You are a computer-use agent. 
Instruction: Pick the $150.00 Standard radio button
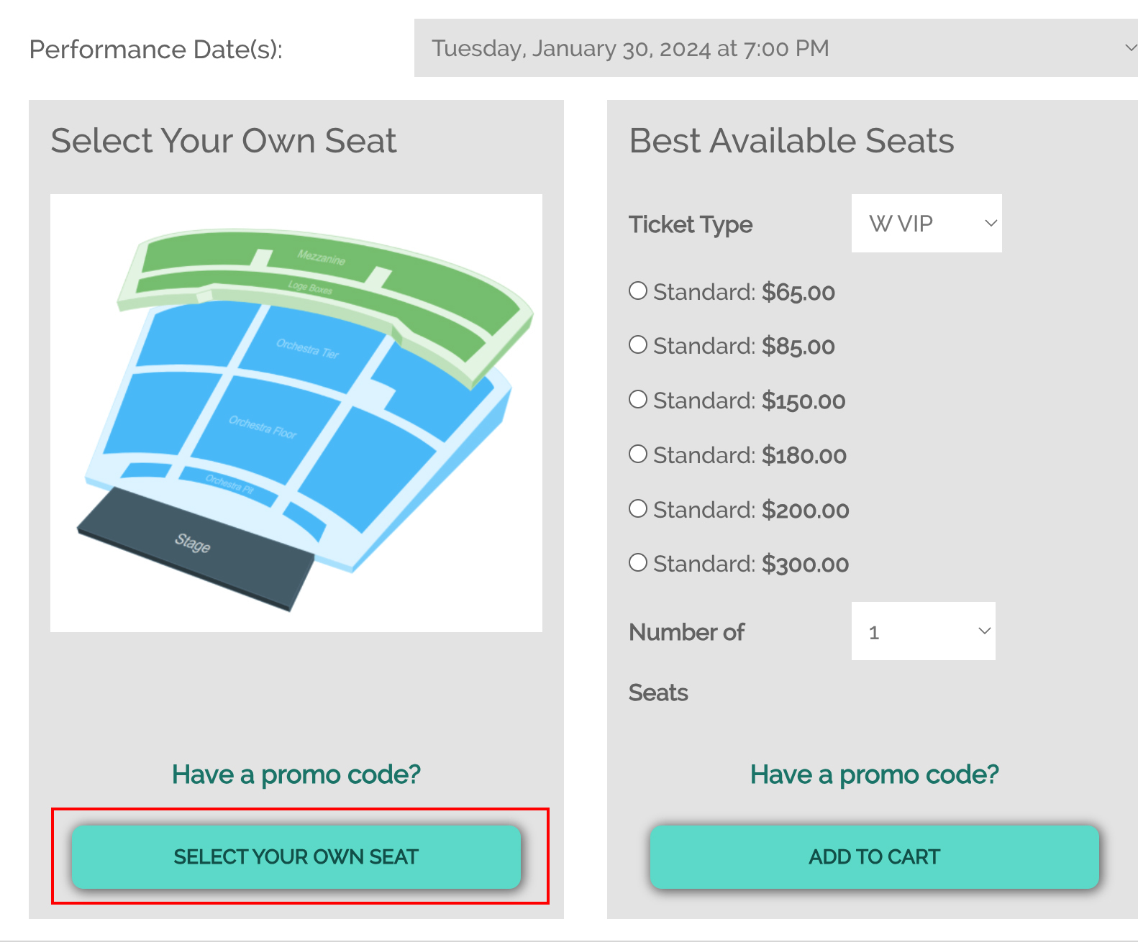click(x=638, y=400)
